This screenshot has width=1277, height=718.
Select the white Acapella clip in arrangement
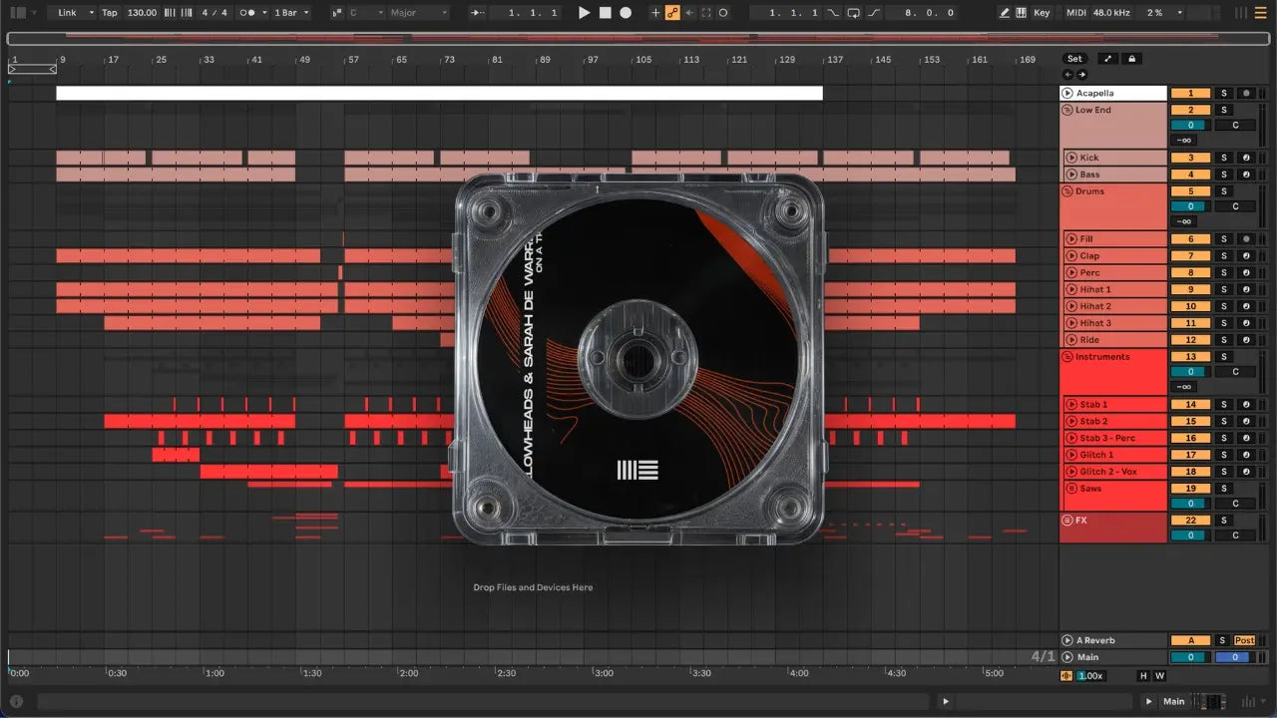439,93
